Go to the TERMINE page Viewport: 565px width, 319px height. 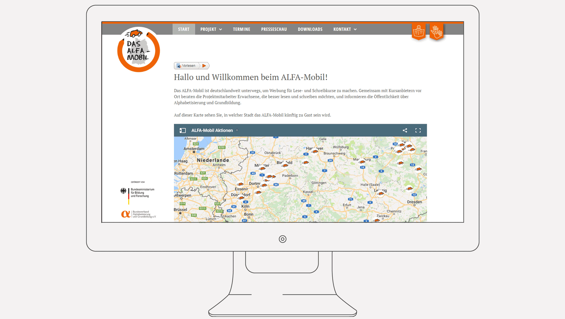click(x=241, y=29)
